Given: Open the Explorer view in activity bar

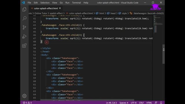Looking at the screenshot, I should coord(24,10).
